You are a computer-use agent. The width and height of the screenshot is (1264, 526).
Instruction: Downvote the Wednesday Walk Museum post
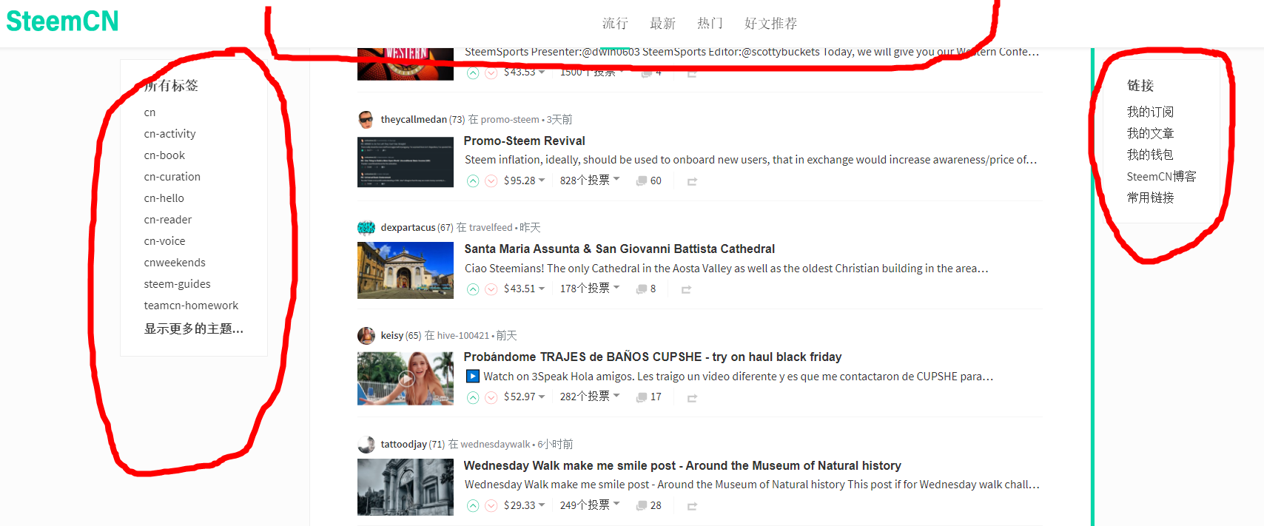tap(491, 505)
